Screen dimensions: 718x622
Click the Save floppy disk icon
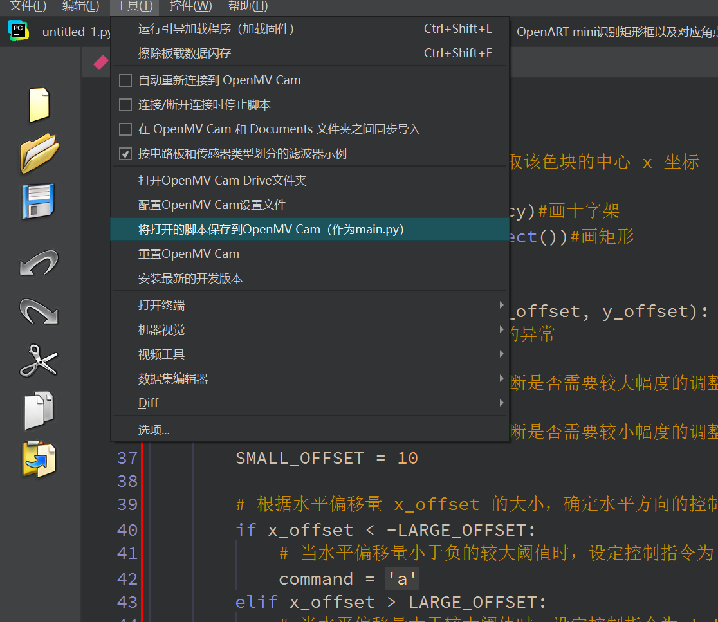39,201
